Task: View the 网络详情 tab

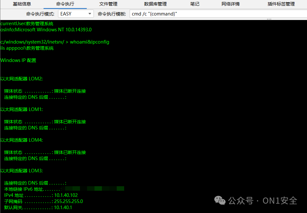Action: [x=231, y=4]
